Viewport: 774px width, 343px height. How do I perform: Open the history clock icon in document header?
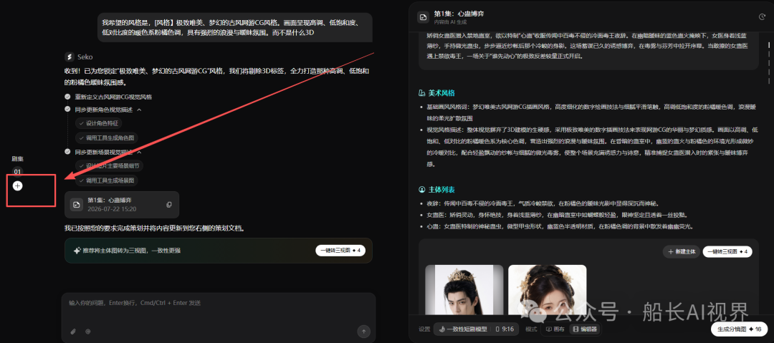tap(762, 16)
